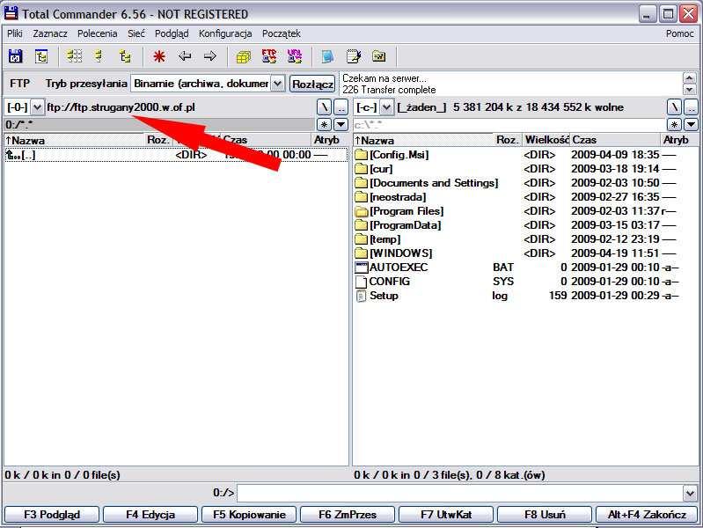Switch to full details view icon
The width and height of the screenshot is (703, 528).
[99, 56]
